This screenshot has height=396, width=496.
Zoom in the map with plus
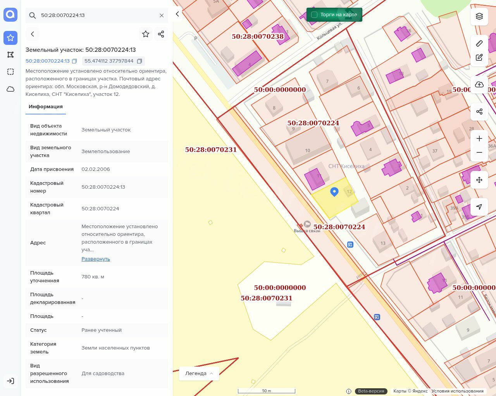[479, 138]
